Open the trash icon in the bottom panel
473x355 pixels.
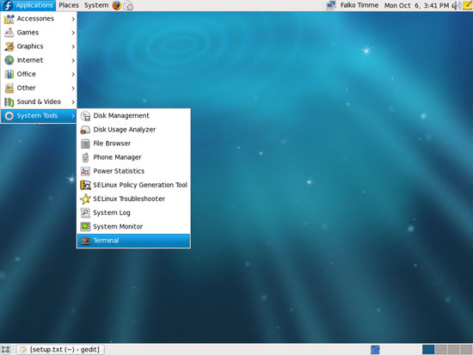[x=375, y=350]
